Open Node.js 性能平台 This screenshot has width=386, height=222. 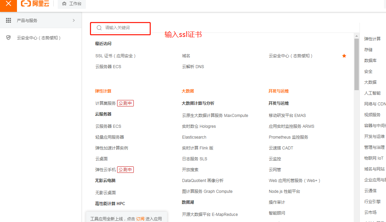284,191
